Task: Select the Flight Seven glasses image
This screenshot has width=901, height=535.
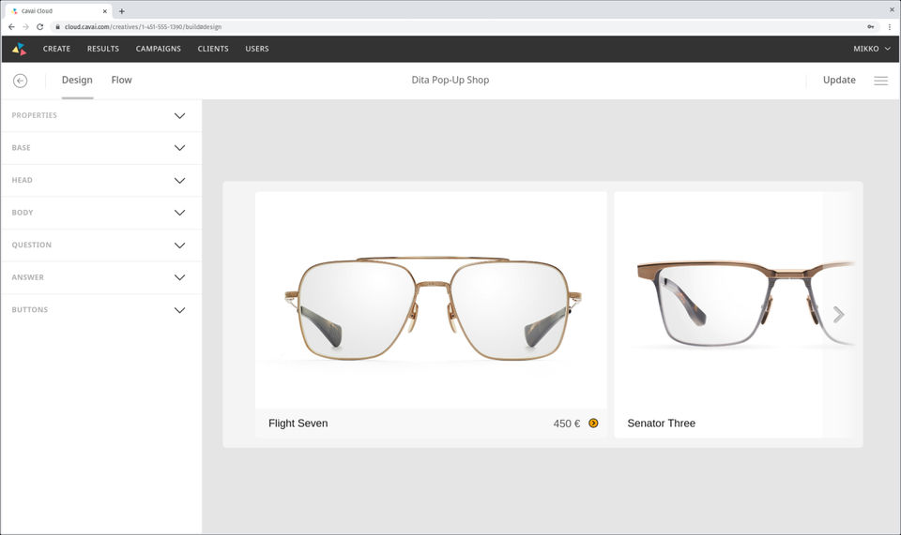Action: (431, 301)
